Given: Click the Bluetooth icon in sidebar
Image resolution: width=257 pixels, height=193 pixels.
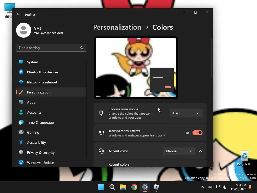Looking at the screenshot, I should [x=21, y=72].
